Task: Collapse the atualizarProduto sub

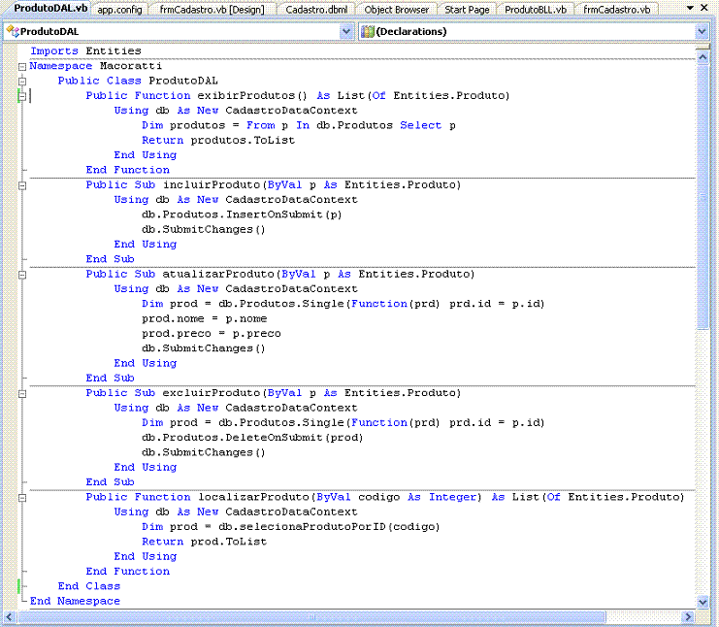Action: coord(22,275)
